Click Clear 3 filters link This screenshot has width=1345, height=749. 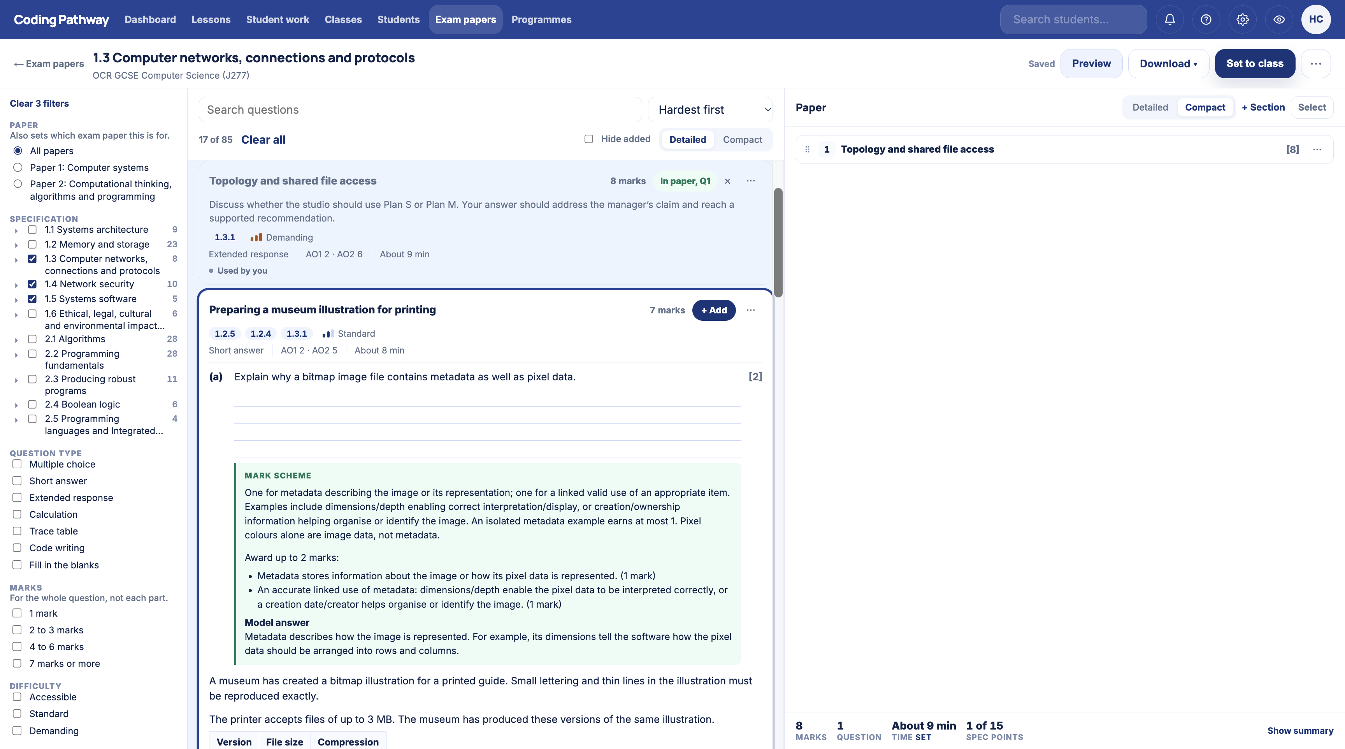pos(39,104)
